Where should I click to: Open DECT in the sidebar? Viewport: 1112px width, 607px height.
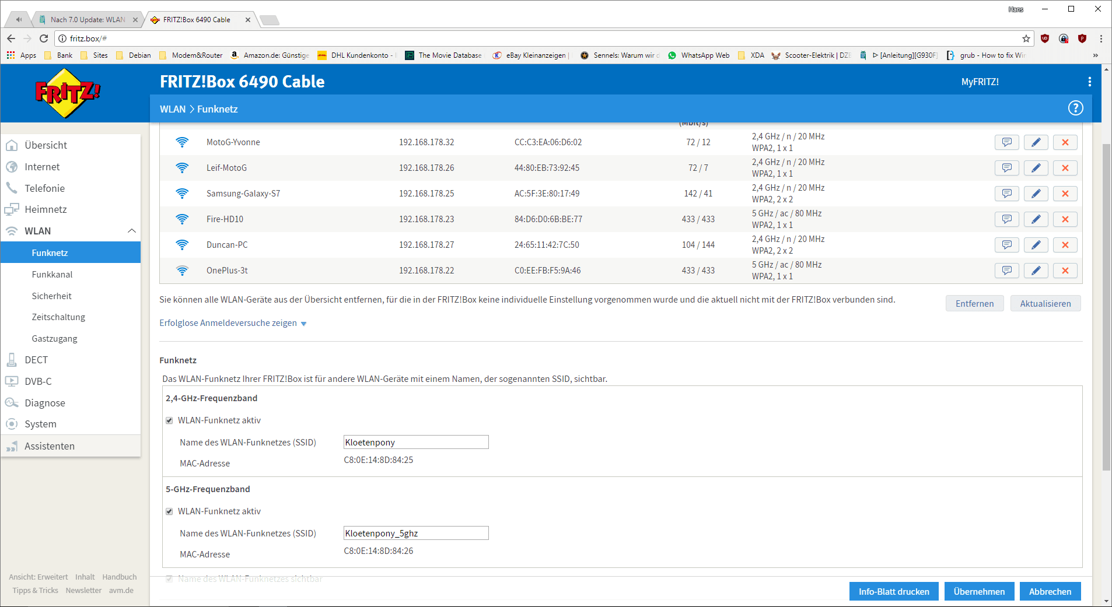click(x=71, y=360)
